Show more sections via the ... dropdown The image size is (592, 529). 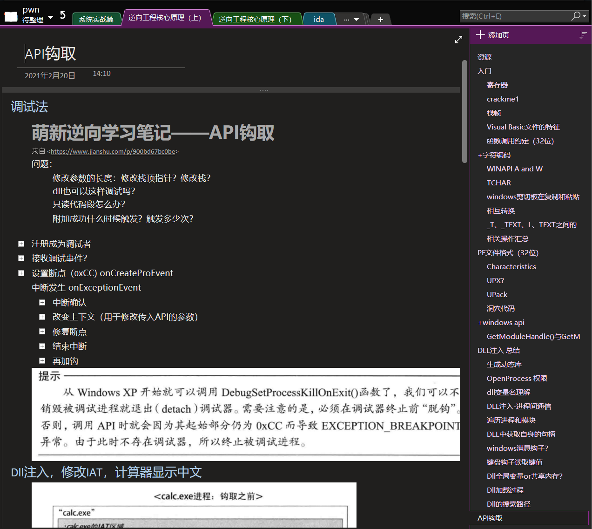351,20
